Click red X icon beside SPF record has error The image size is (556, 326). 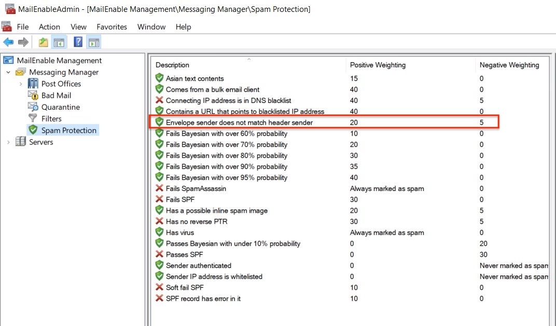(x=159, y=298)
